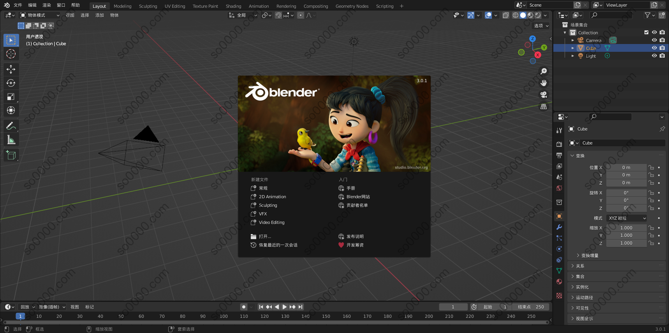This screenshot has height=333, width=669.
Task: Open the 物体模式 mode dropdown
Action: [40, 15]
